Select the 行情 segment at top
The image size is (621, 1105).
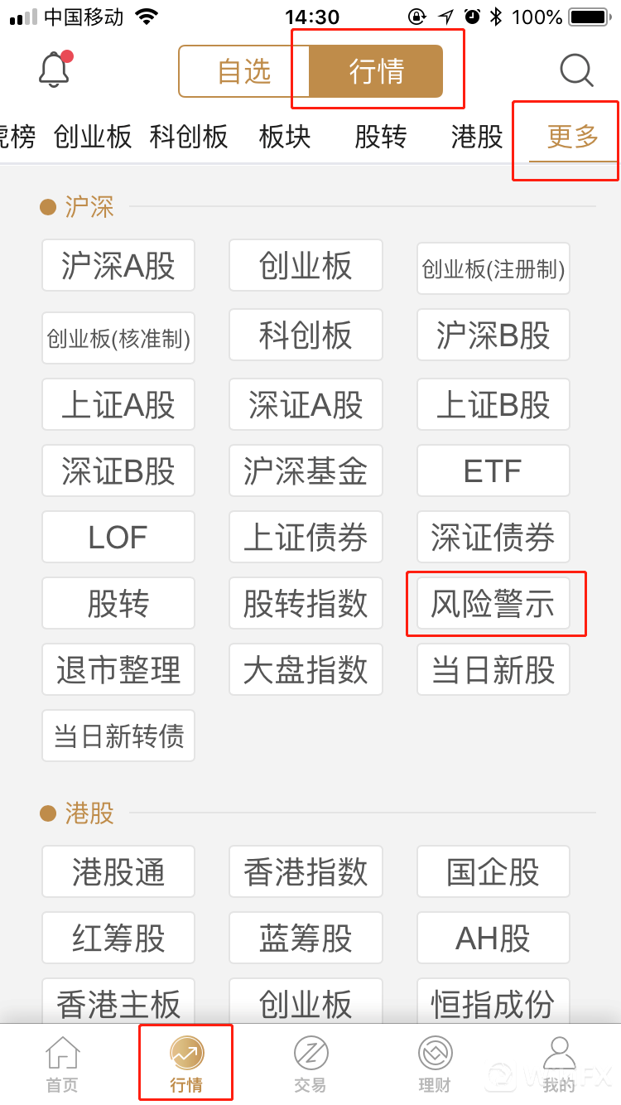pos(377,71)
